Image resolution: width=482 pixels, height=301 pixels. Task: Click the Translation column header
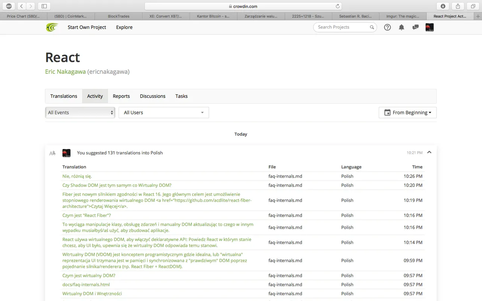pyautogui.click(x=74, y=167)
